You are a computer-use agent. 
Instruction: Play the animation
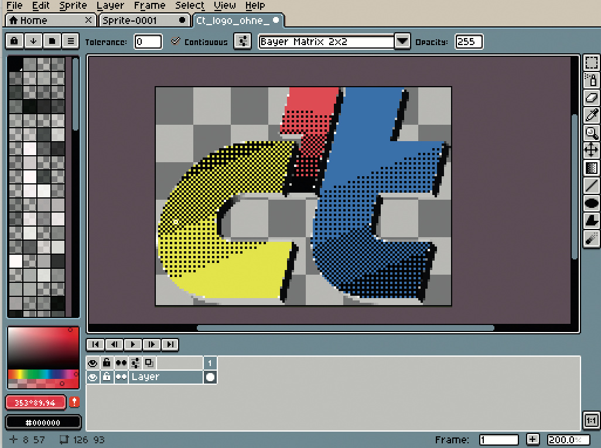(132, 344)
